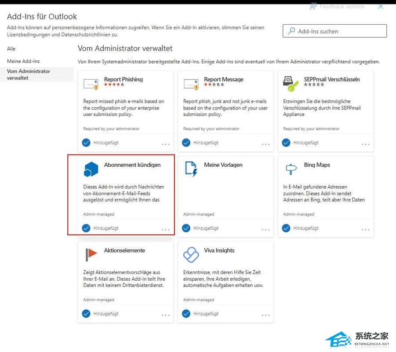The image size is (396, 352).
Task: Click the Aktionselemente flag icon
Action: click(x=91, y=254)
